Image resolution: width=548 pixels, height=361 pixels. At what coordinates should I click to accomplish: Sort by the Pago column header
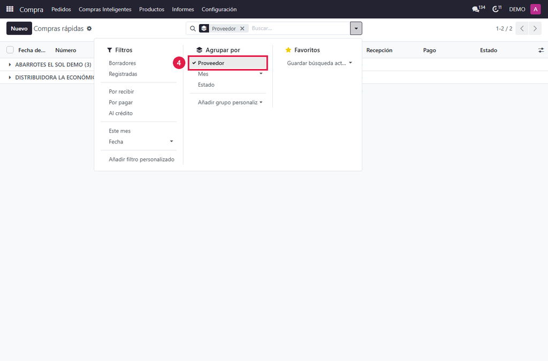pyautogui.click(x=429, y=50)
